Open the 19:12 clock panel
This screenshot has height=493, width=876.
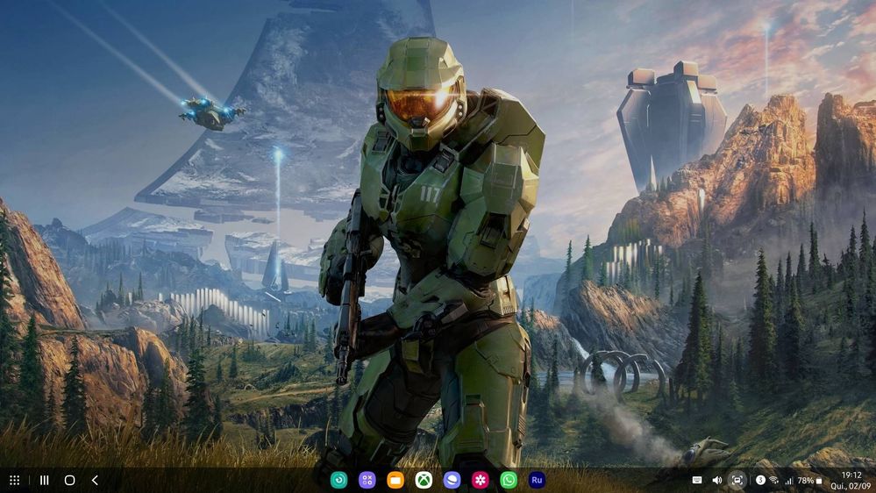(x=851, y=475)
